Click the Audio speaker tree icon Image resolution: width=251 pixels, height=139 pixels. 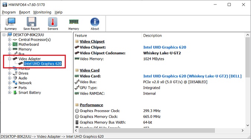[x=15, y=78]
